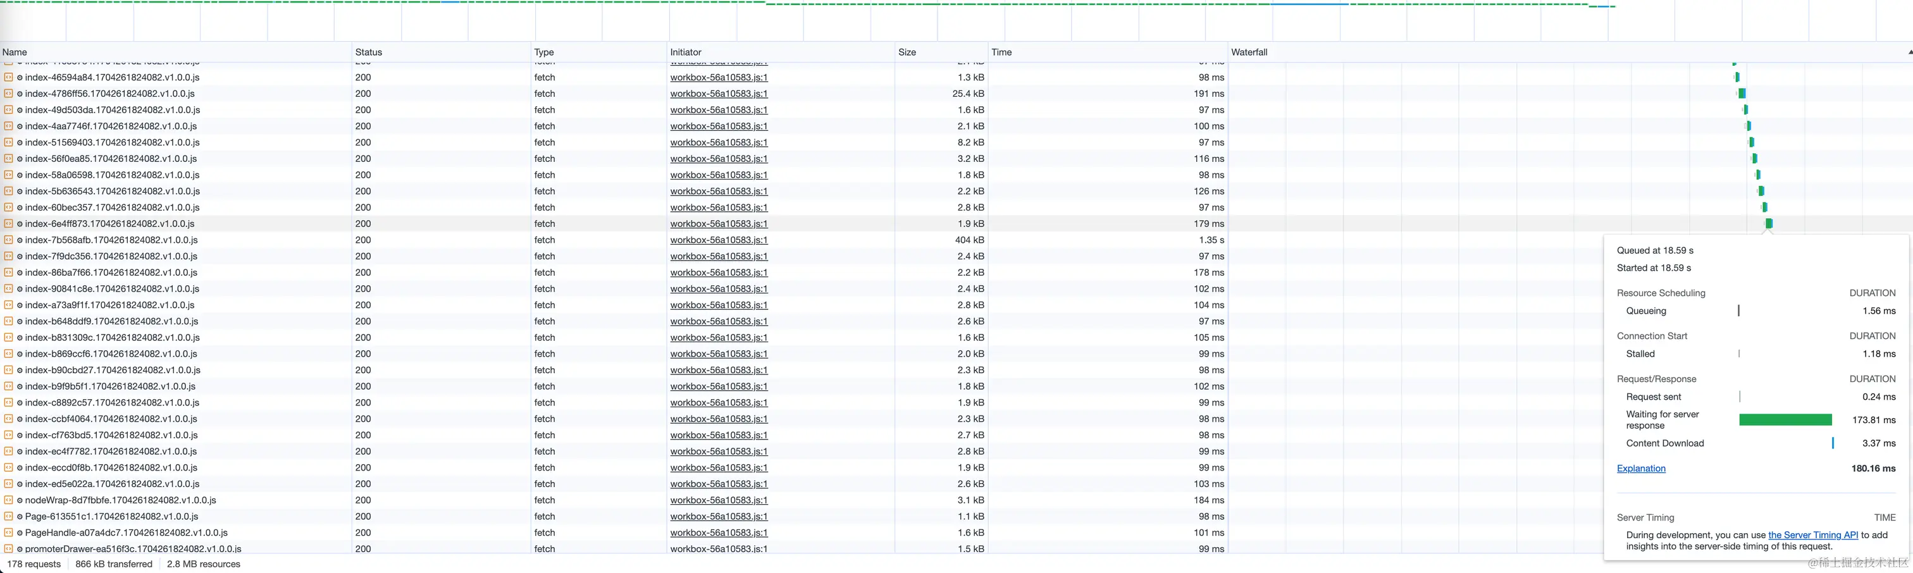
Task: Click the file icon for index-c8892c57
Action: click(x=8, y=403)
